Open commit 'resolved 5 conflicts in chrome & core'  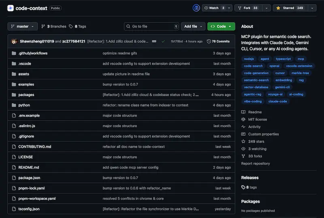pyautogui.click(x=133, y=199)
